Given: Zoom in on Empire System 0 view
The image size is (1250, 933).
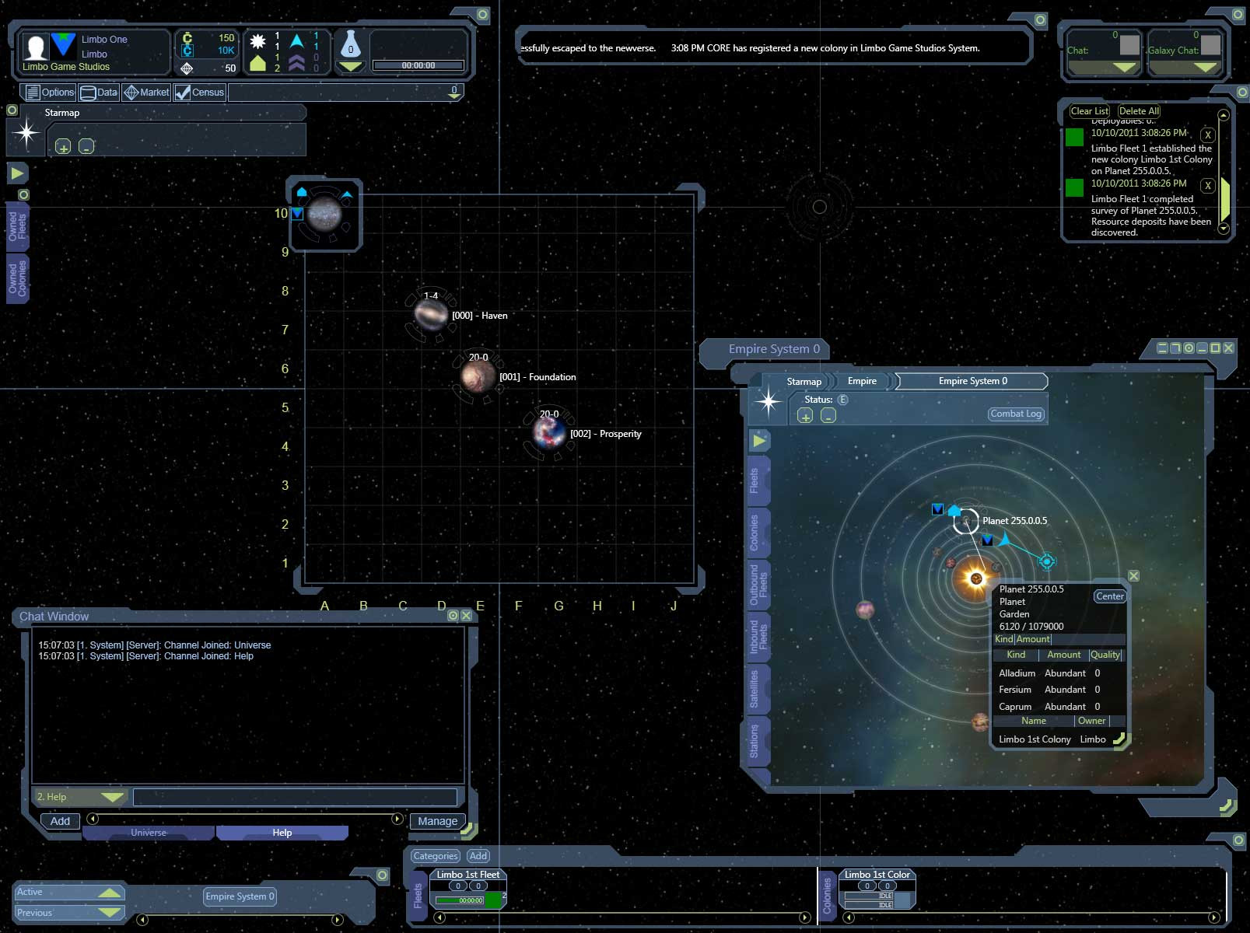Looking at the screenshot, I should tap(805, 416).
